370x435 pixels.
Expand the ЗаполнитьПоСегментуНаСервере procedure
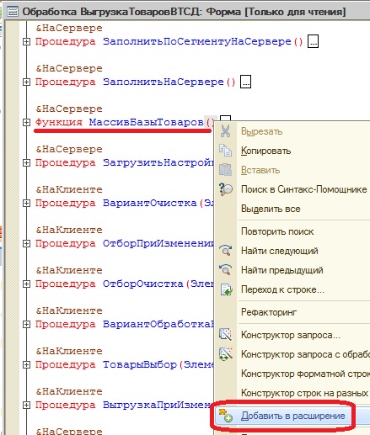tap(26, 42)
